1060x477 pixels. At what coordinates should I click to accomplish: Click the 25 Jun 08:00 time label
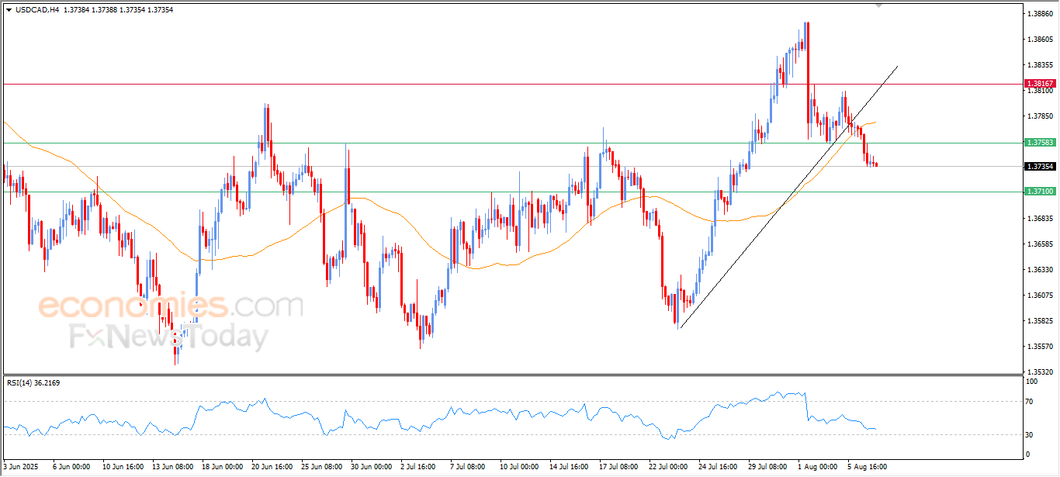pyautogui.click(x=321, y=467)
